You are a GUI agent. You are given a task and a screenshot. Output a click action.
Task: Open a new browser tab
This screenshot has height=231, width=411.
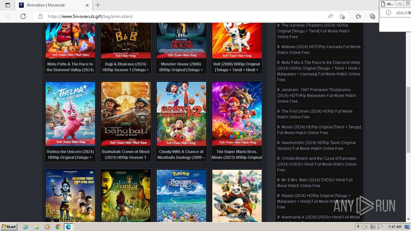(98, 5)
